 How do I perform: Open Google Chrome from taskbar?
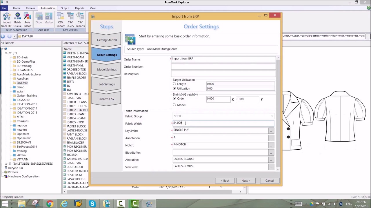pos(50,204)
